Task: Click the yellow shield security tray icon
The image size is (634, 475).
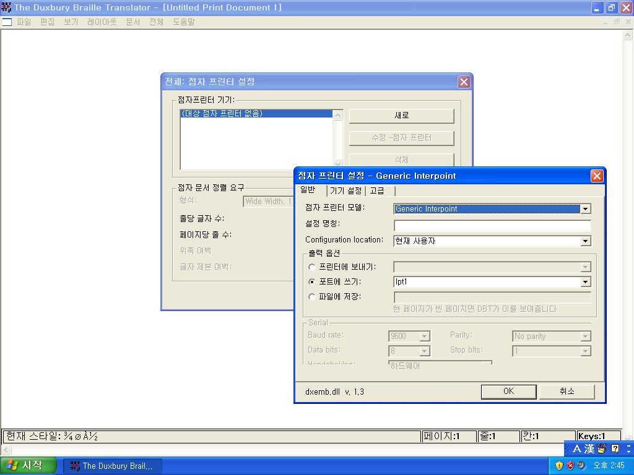Action: [559, 466]
